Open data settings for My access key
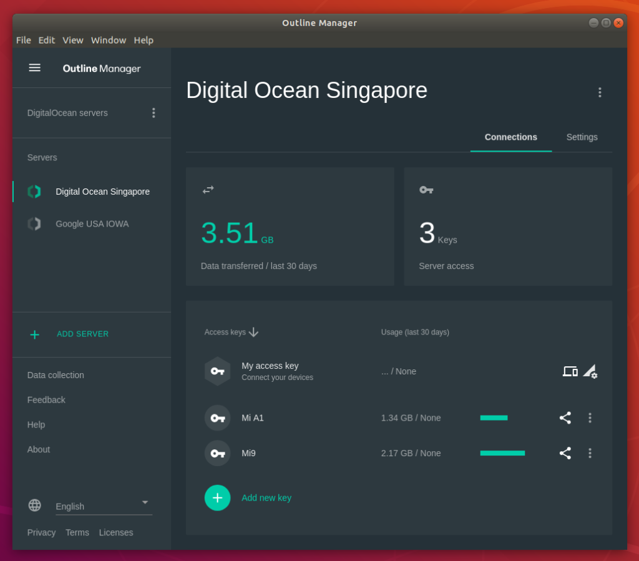 point(590,373)
